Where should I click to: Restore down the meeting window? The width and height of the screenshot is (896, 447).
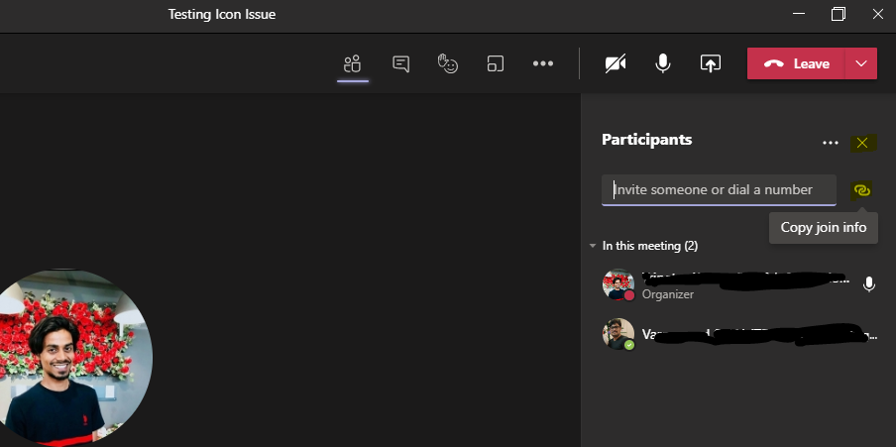tap(839, 14)
